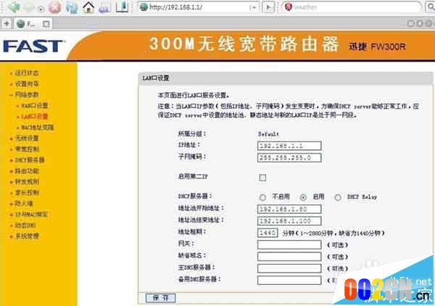Click the 缺省域名 input field
This screenshot has width=435, height=306.
tap(289, 257)
